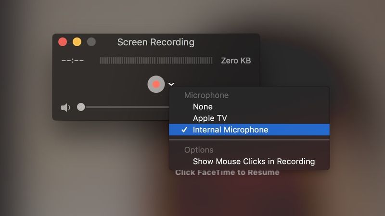Choose None as the microphone
Screen dimensions: 385x216
[249, 107]
